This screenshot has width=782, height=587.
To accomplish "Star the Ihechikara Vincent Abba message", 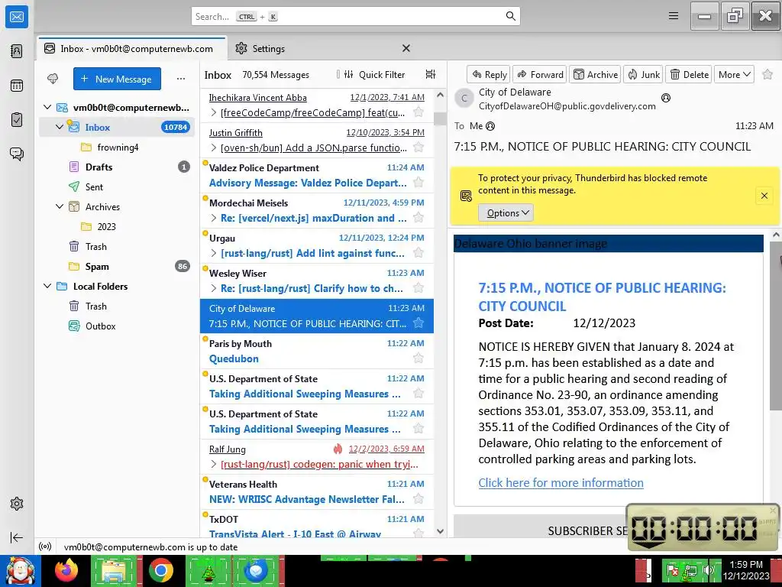I will [x=418, y=112].
